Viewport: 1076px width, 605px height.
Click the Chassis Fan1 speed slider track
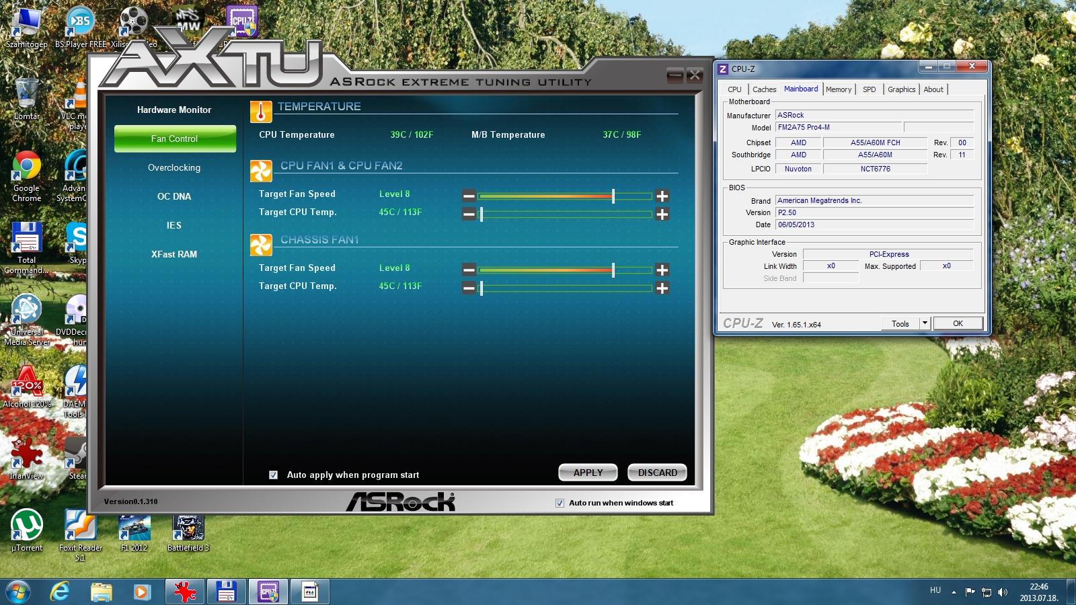click(x=565, y=270)
